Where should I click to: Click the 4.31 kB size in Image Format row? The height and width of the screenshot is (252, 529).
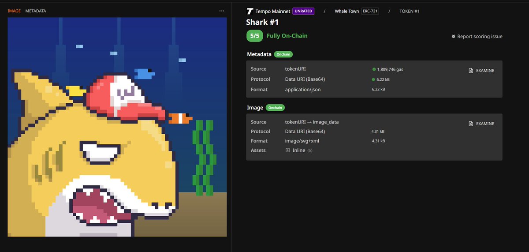[378, 141]
